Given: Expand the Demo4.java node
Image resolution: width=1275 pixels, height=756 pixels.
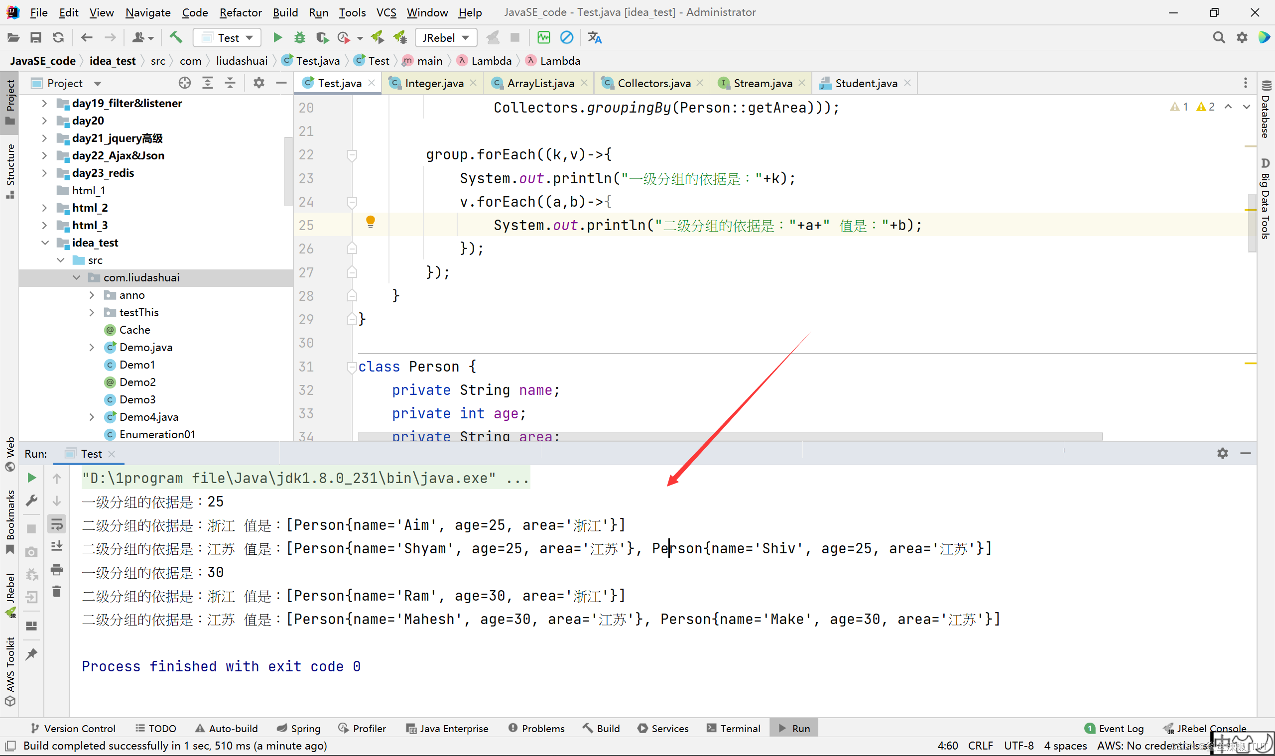Looking at the screenshot, I should [x=92, y=417].
